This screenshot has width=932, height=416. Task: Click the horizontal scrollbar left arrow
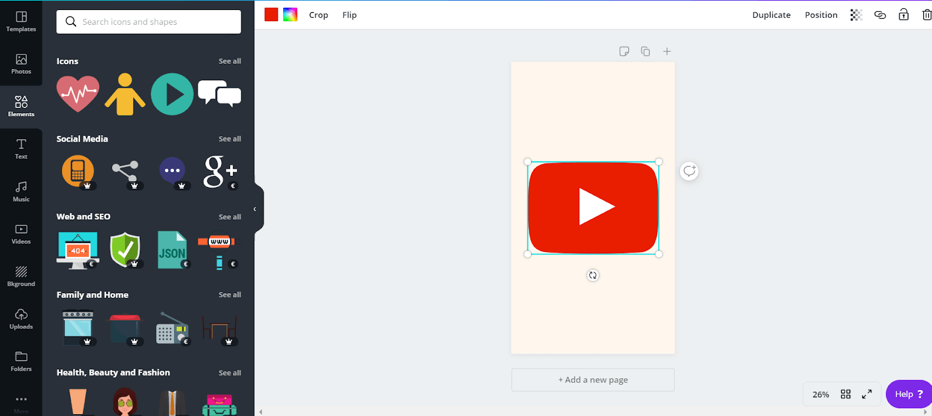click(261, 412)
